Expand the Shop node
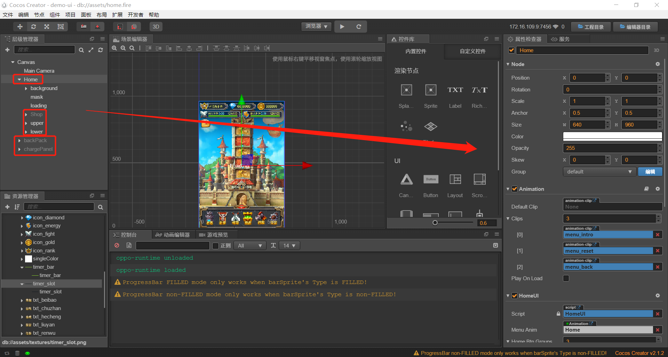 coord(26,114)
